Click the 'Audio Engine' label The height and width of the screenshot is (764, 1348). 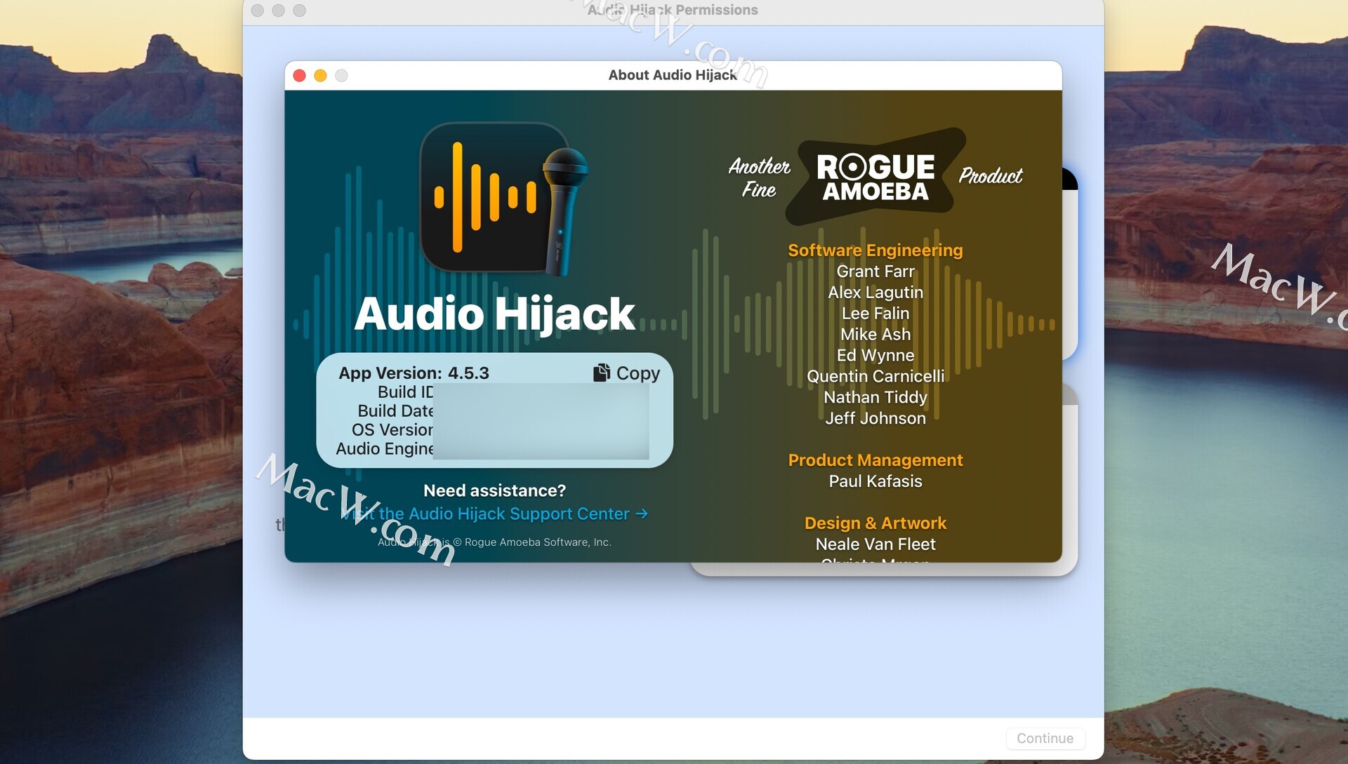(384, 449)
